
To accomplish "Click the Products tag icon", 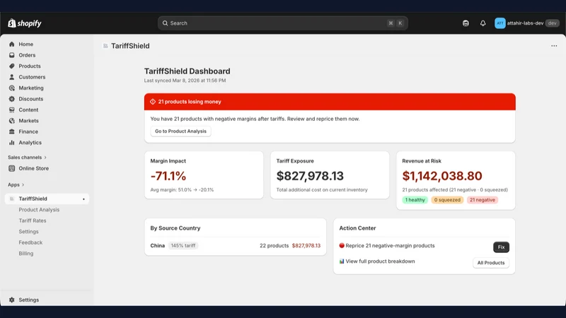I will (x=12, y=66).
